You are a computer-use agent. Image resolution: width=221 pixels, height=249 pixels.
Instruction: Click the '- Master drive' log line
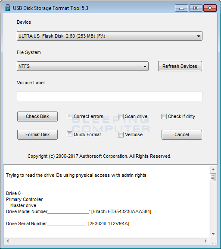click(22, 205)
